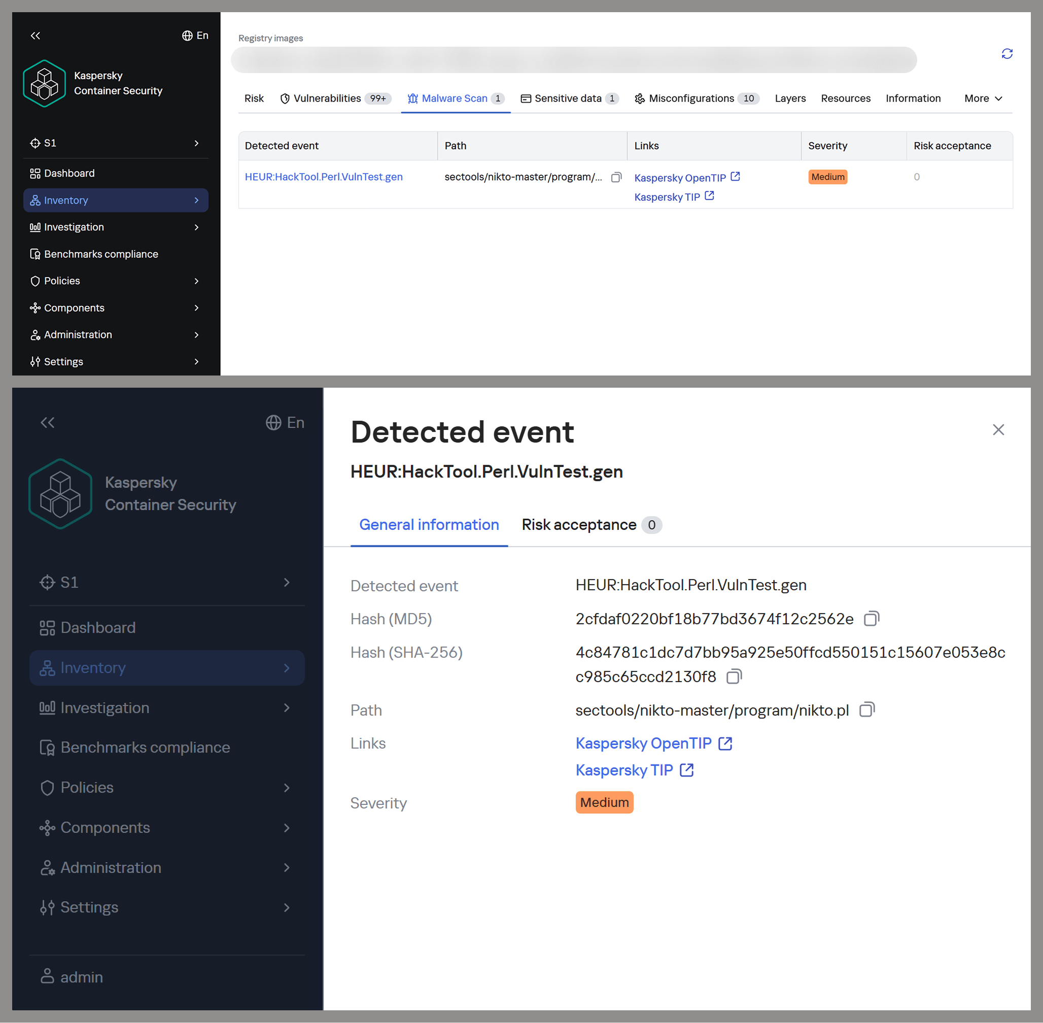Copy the SHA-256 hash value

click(734, 676)
